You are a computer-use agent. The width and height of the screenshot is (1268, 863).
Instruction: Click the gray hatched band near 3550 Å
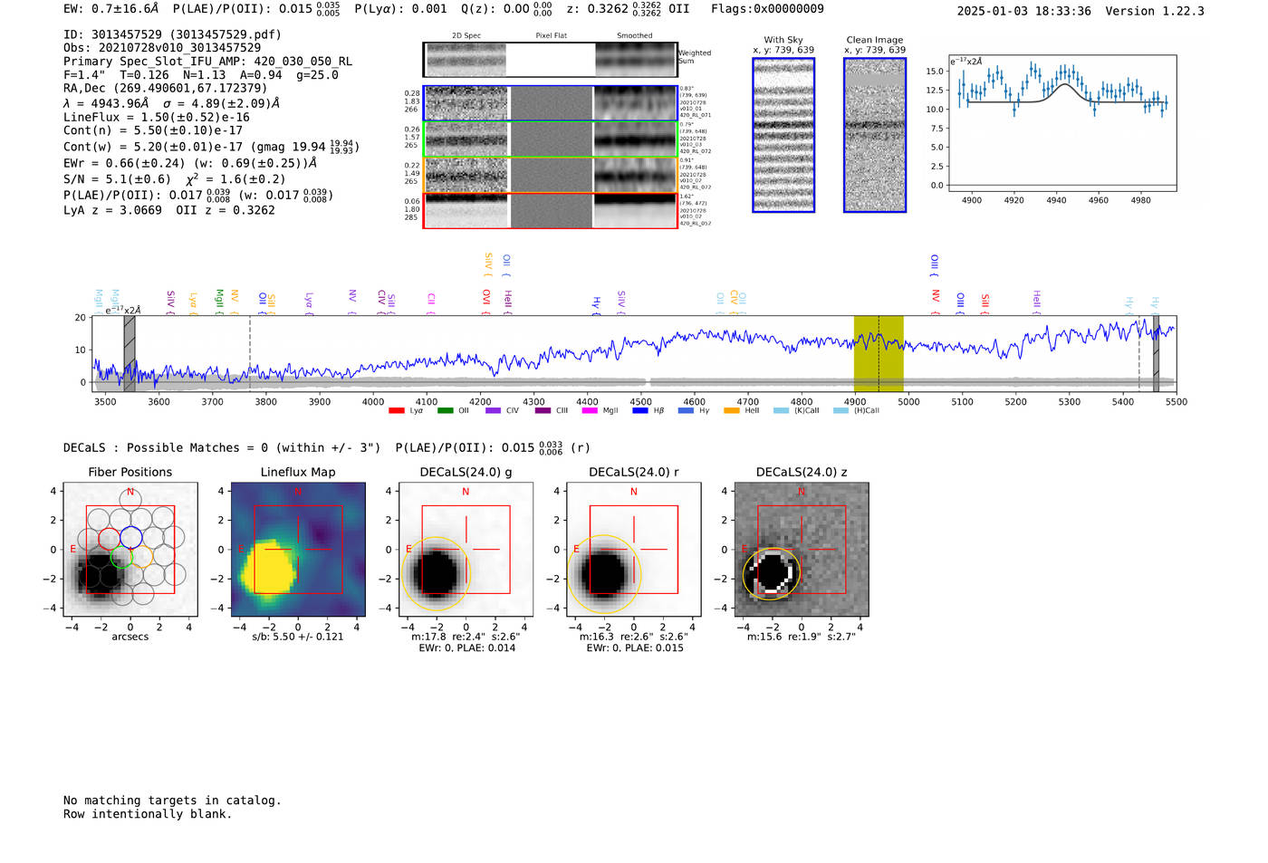tap(130, 354)
